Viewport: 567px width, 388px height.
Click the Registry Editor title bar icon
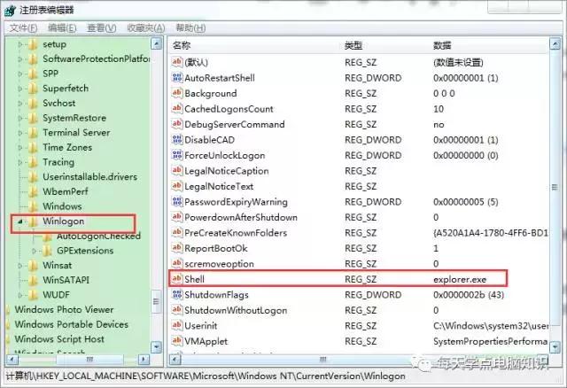coord(10,9)
